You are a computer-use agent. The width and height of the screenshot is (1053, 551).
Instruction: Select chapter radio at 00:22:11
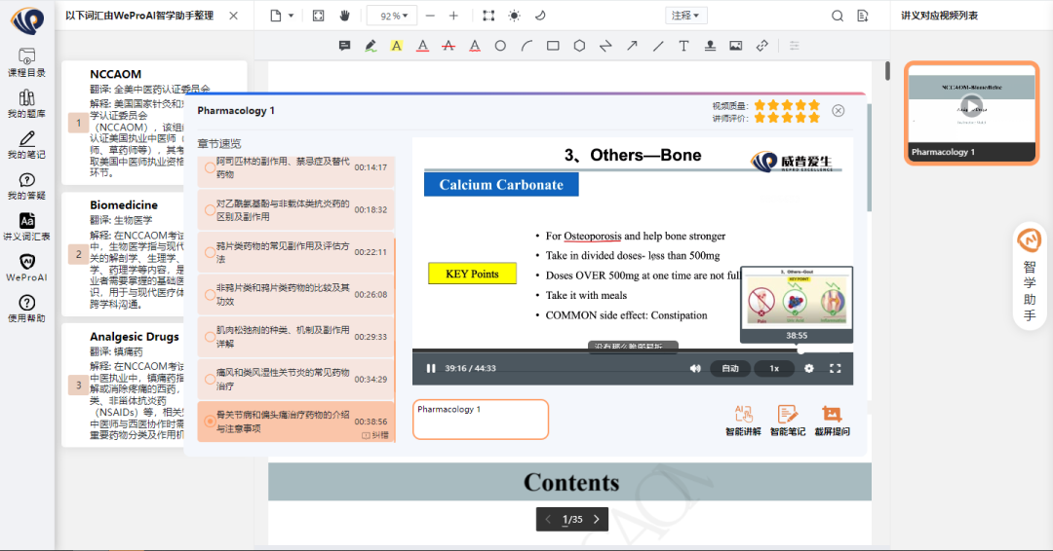[210, 252]
